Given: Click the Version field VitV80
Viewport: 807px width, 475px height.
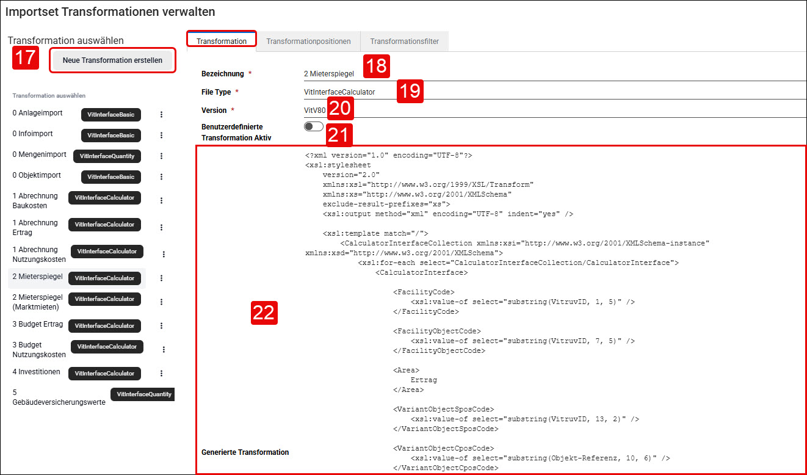Looking at the screenshot, I should [x=554, y=111].
